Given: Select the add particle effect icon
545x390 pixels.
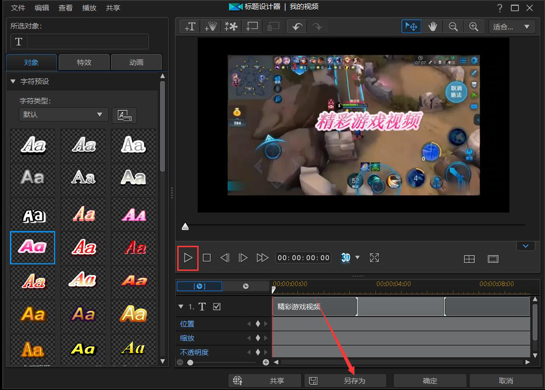Looking at the screenshot, I should point(210,27).
